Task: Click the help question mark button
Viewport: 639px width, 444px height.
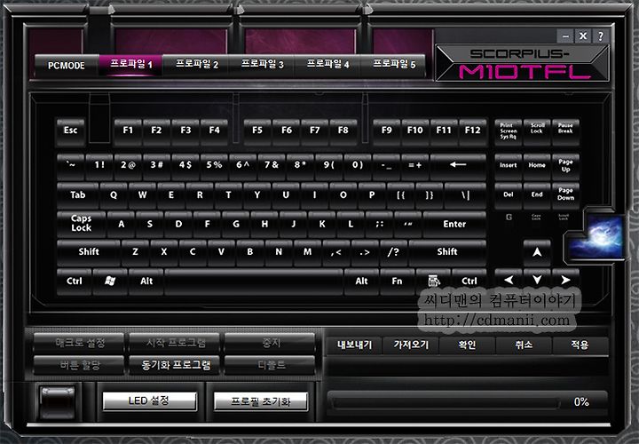Action: tap(601, 36)
